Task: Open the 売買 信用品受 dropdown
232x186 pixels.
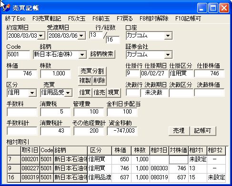Action: coord(68,93)
